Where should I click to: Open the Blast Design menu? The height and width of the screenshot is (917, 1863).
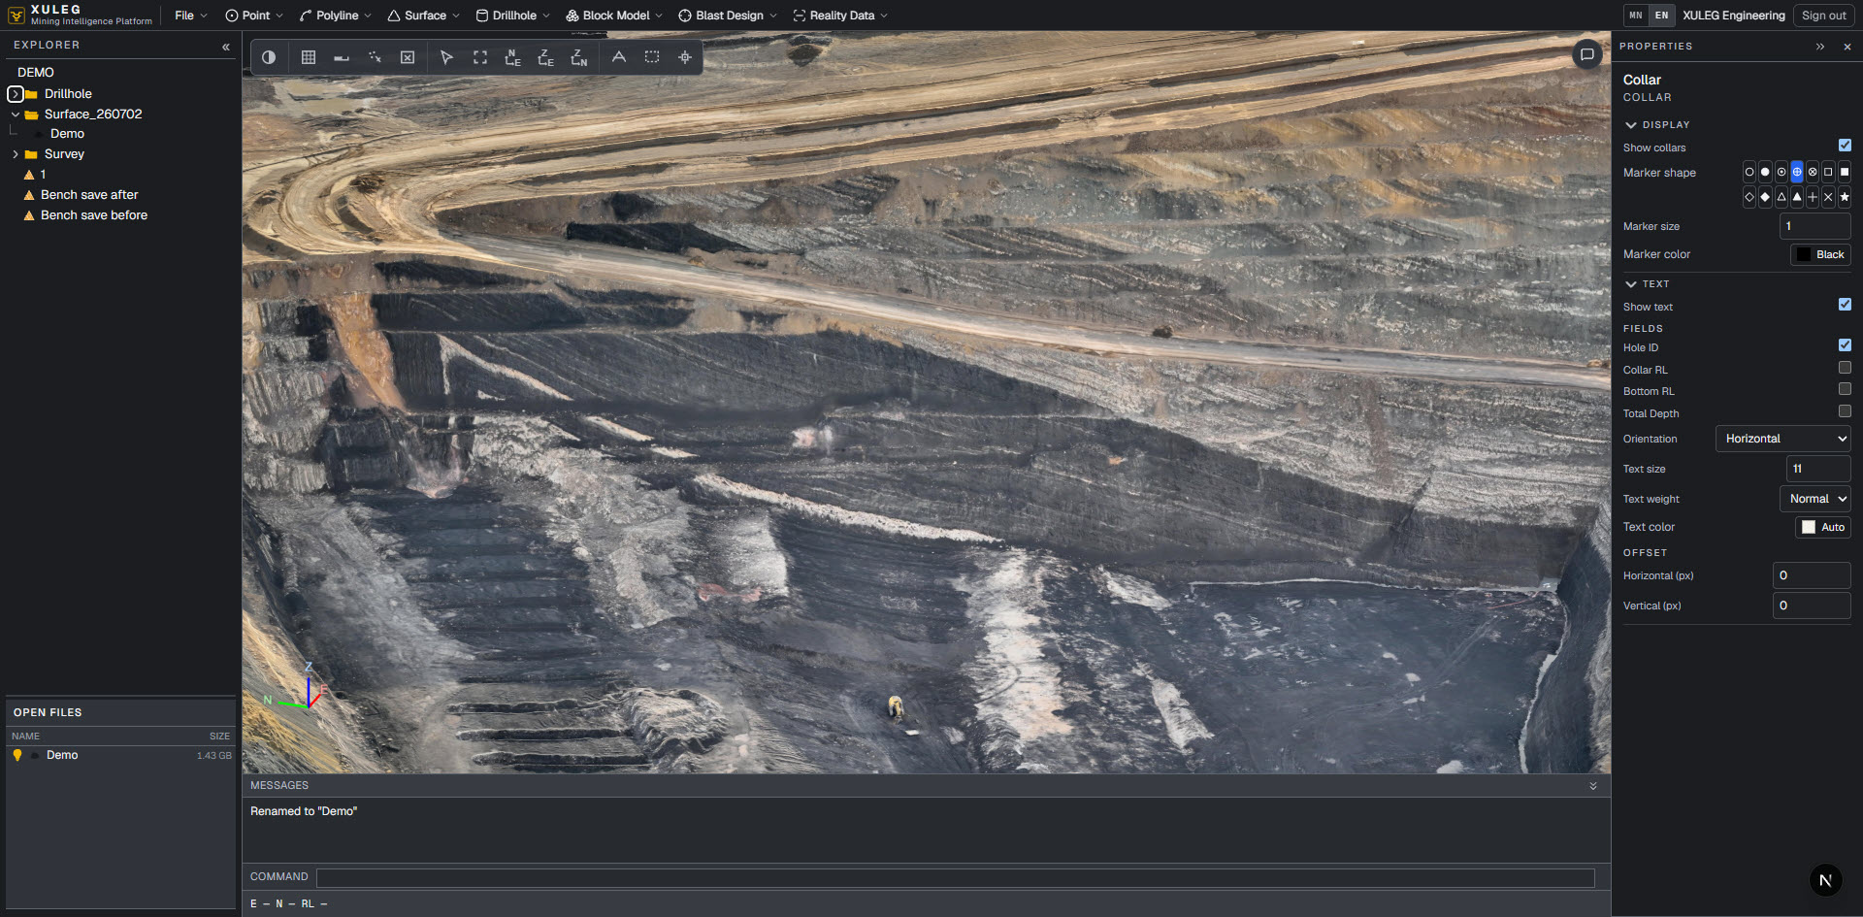click(x=728, y=16)
